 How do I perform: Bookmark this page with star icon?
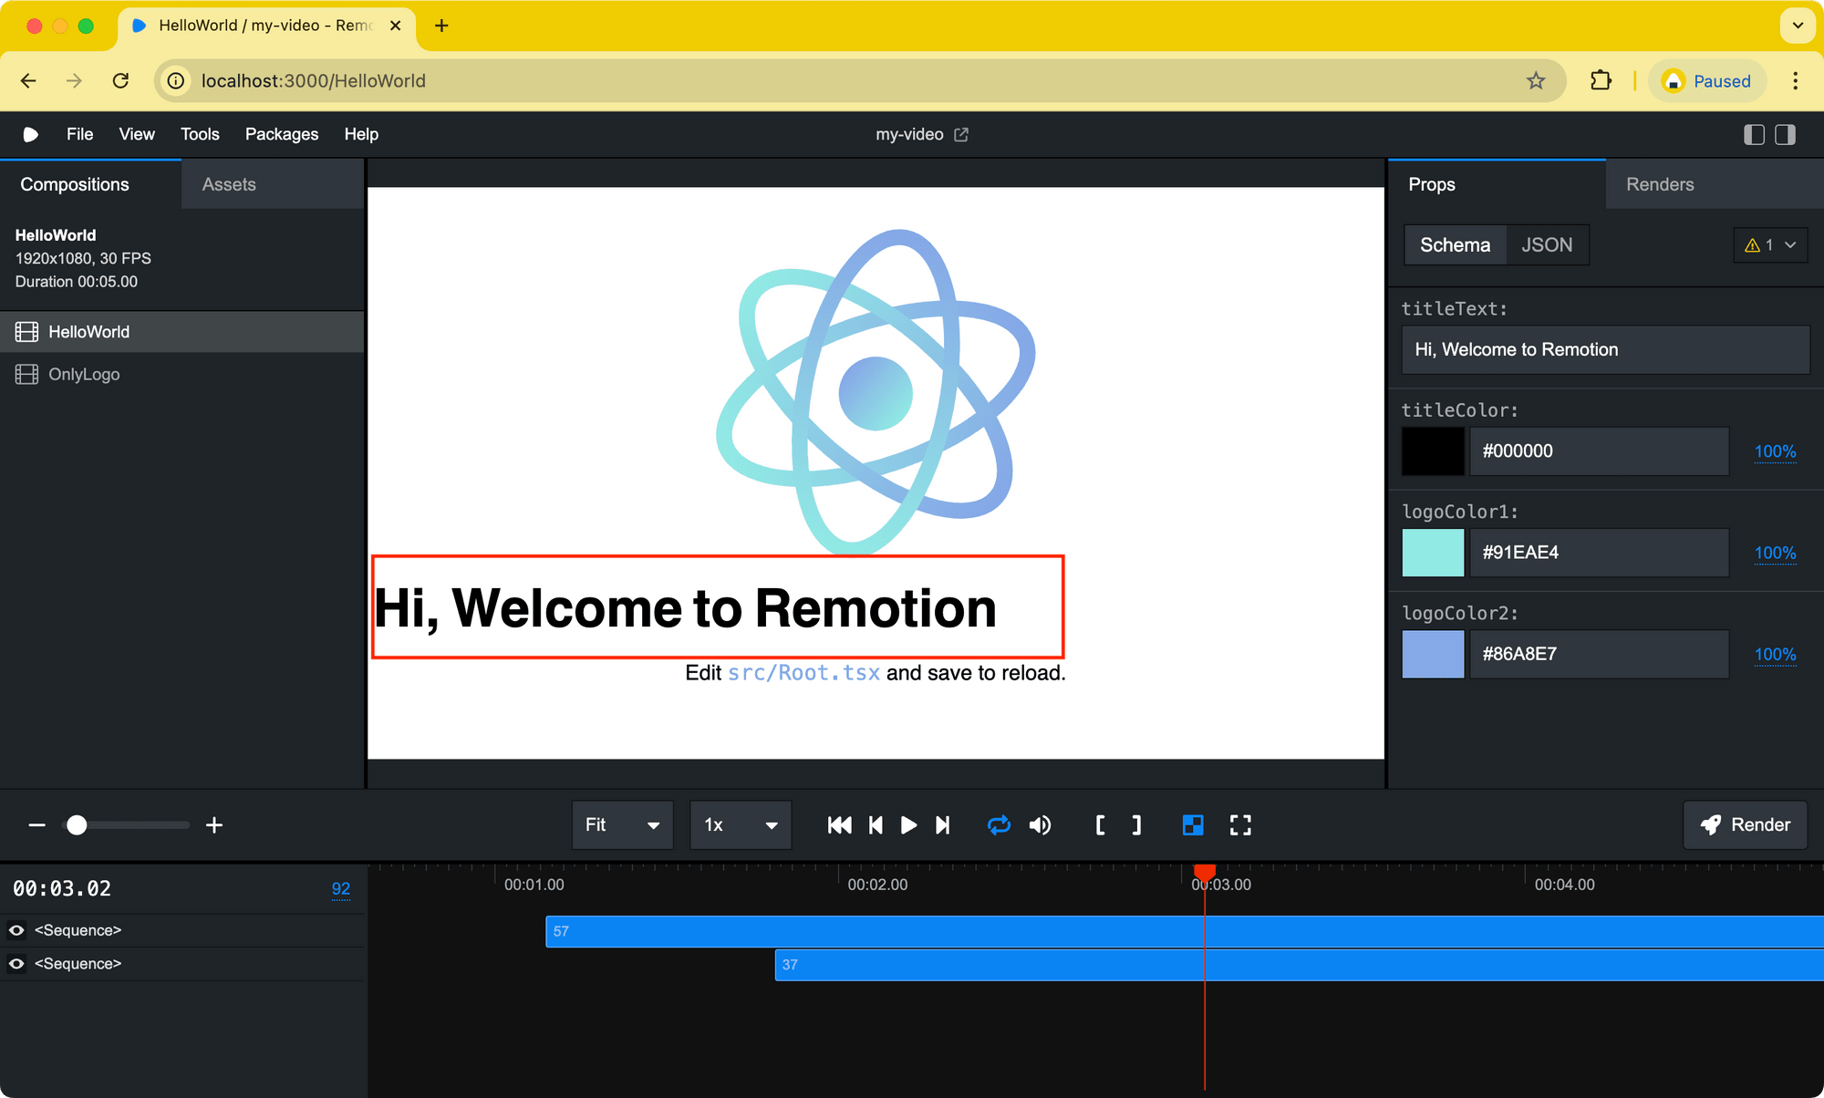pyautogui.click(x=1536, y=81)
